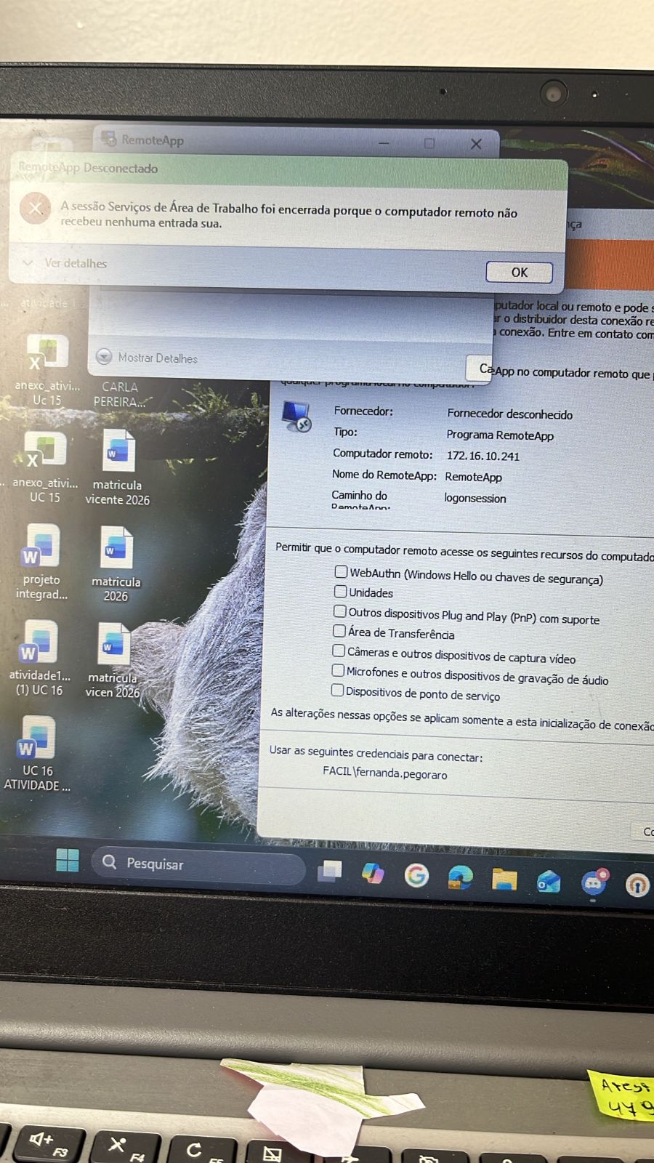Minimize the RemoteApp window
This screenshot has width=654, height=1163.
(x=384, y=143)
